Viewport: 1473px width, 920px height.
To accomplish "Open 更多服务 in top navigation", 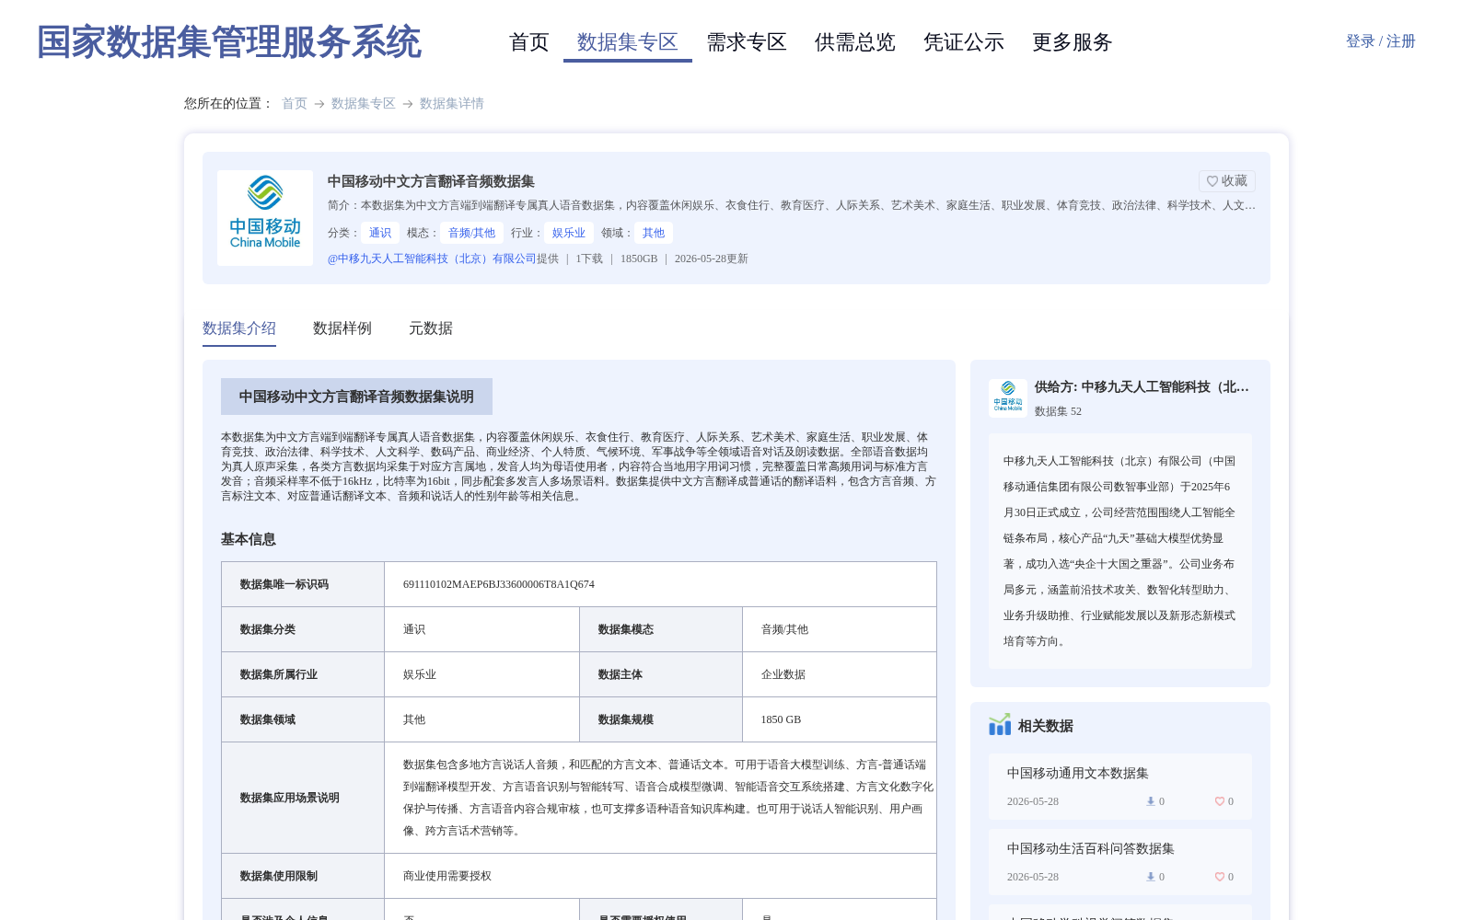I will tap(1073, 42).
